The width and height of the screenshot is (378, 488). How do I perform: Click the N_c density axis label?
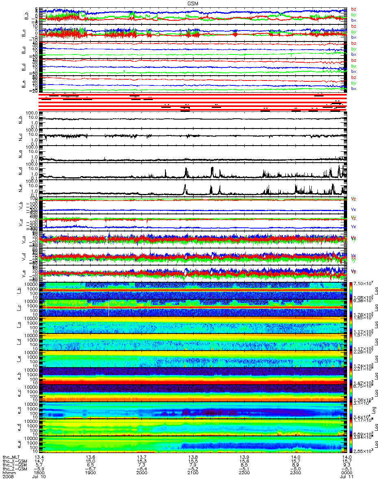(x=20, y=137)
